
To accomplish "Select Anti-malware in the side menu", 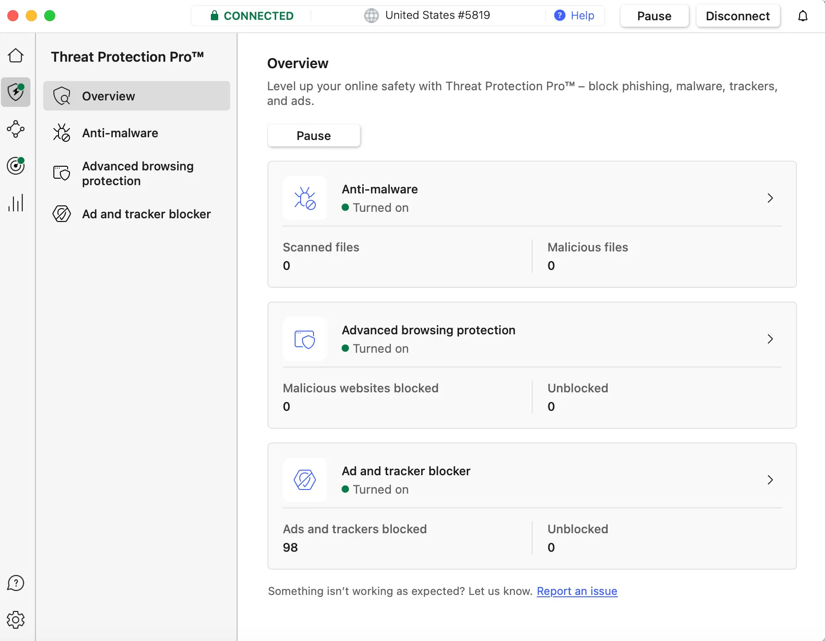I will [137, 133].
